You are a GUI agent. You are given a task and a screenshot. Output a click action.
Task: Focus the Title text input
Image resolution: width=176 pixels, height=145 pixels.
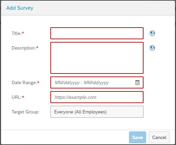(x=97, y=33)
